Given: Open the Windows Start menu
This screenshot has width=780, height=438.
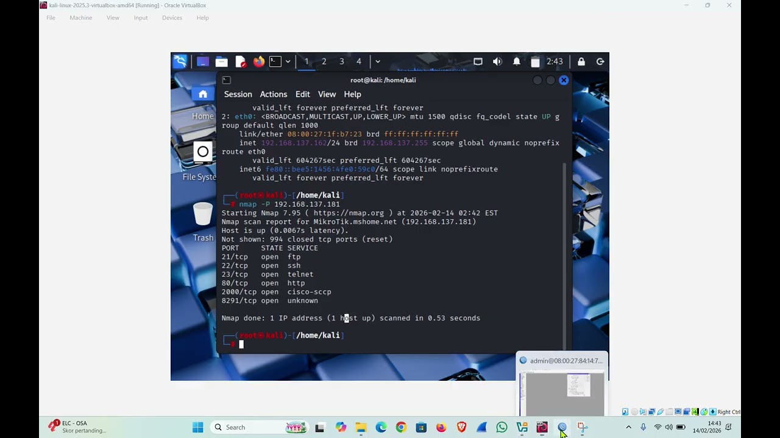Looking at the screenshot, I should 198,428.
